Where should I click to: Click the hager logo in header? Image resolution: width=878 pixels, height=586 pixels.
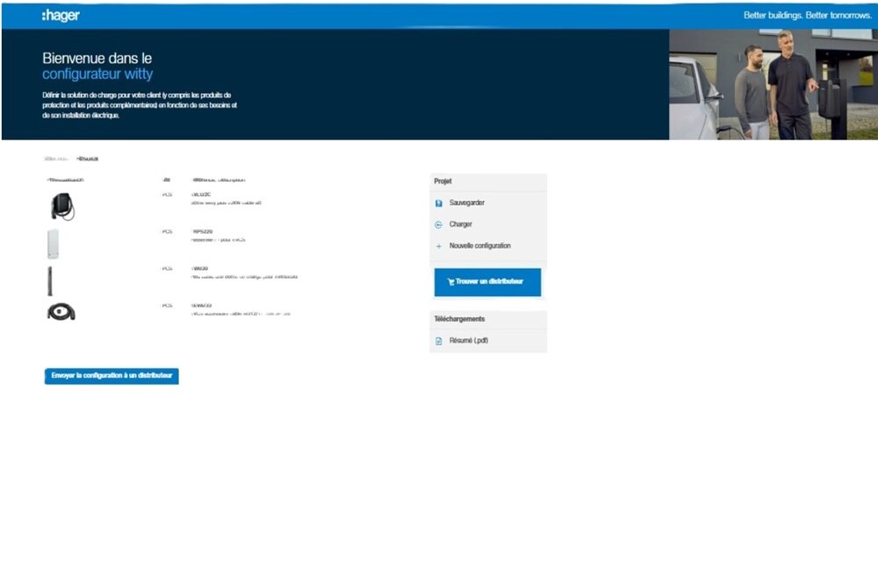[61, 16]
